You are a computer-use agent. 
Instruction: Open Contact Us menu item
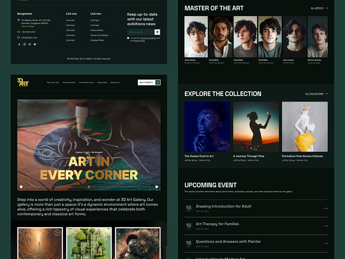[x=115, y=83]
